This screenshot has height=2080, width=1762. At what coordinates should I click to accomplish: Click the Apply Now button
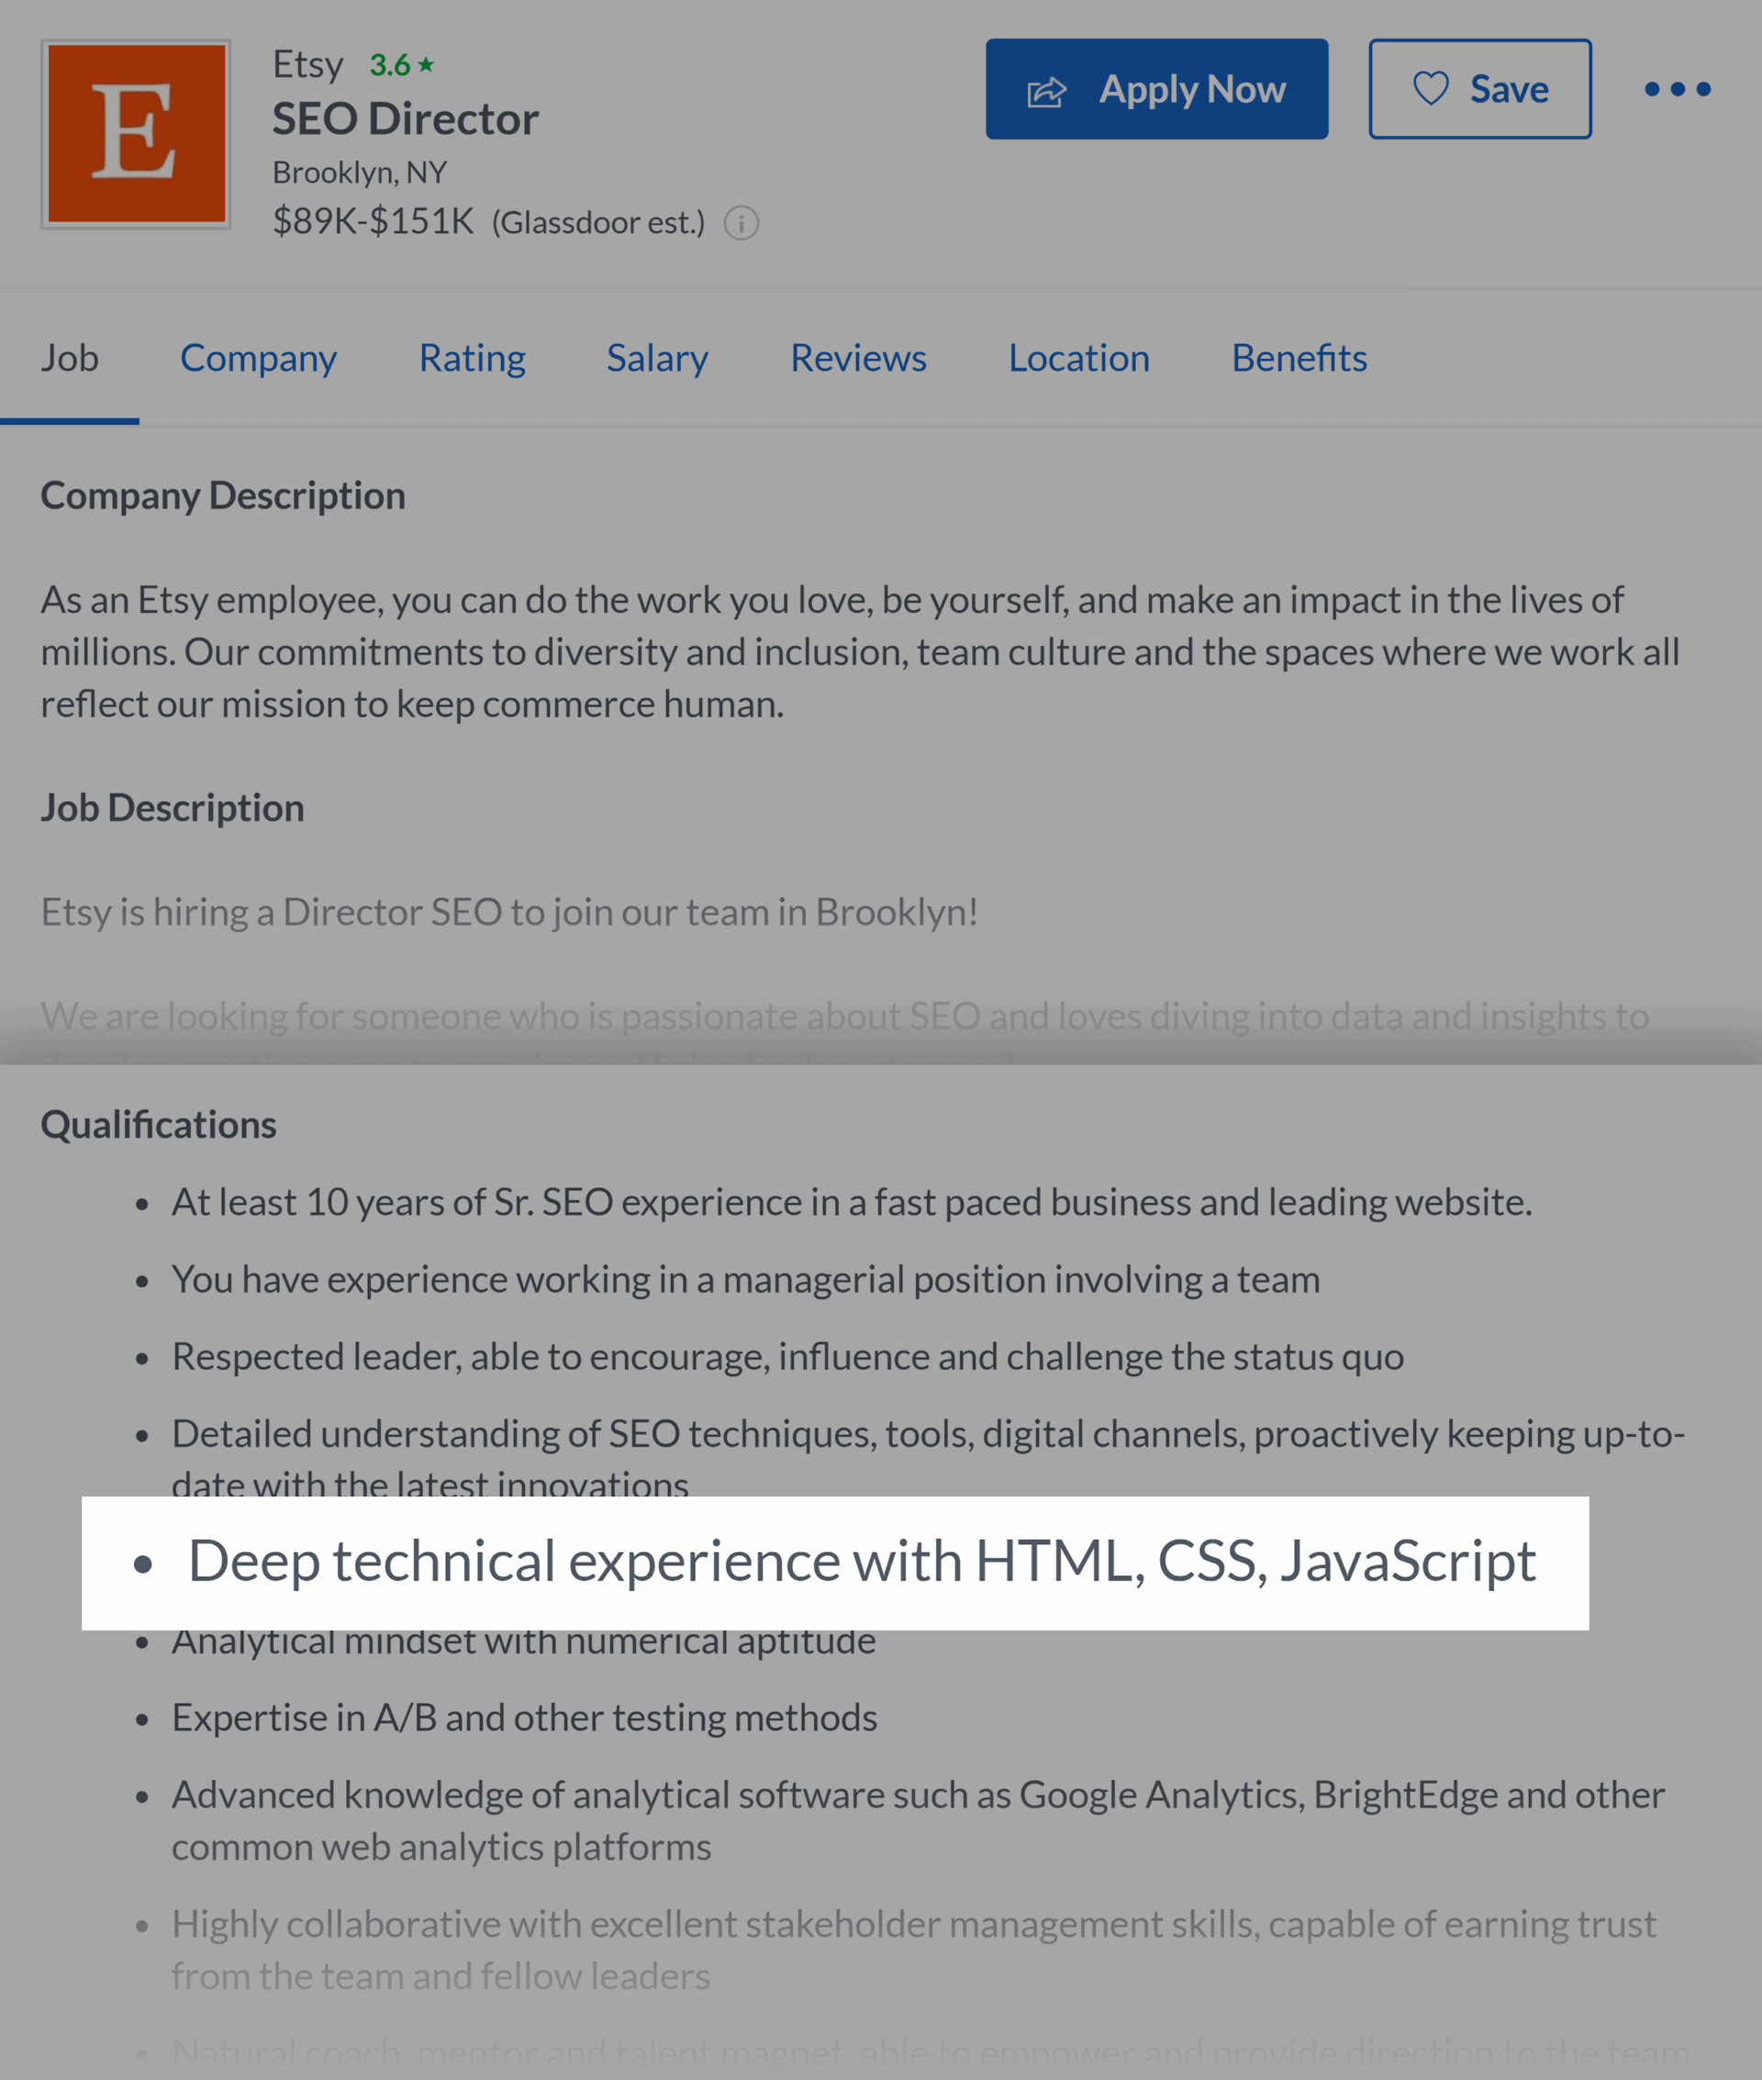coord(1156,89)
